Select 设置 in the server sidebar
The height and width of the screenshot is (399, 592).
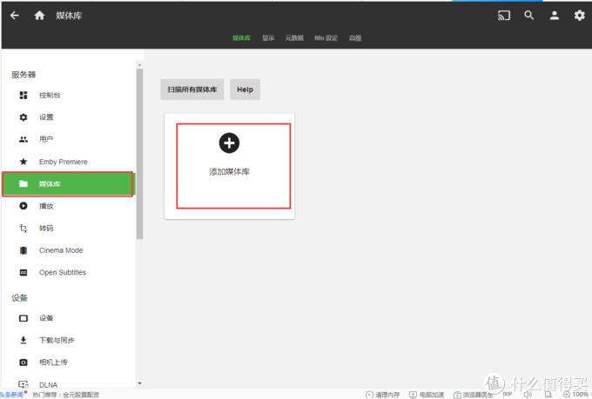pos(68,117)
